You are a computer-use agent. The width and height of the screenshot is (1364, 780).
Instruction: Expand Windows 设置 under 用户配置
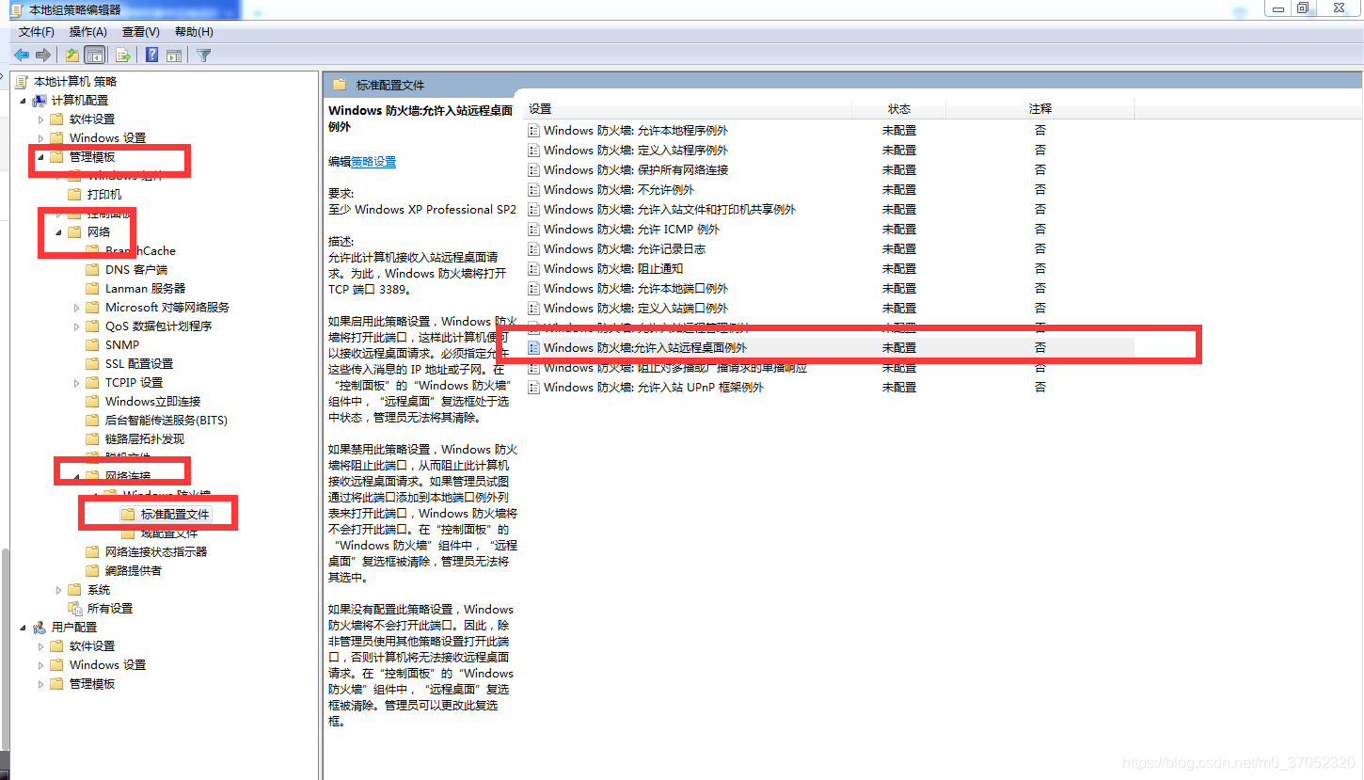40,664
